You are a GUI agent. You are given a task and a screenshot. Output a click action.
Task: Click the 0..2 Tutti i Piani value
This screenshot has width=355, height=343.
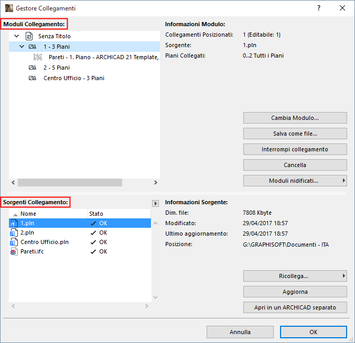click(263, 56)
